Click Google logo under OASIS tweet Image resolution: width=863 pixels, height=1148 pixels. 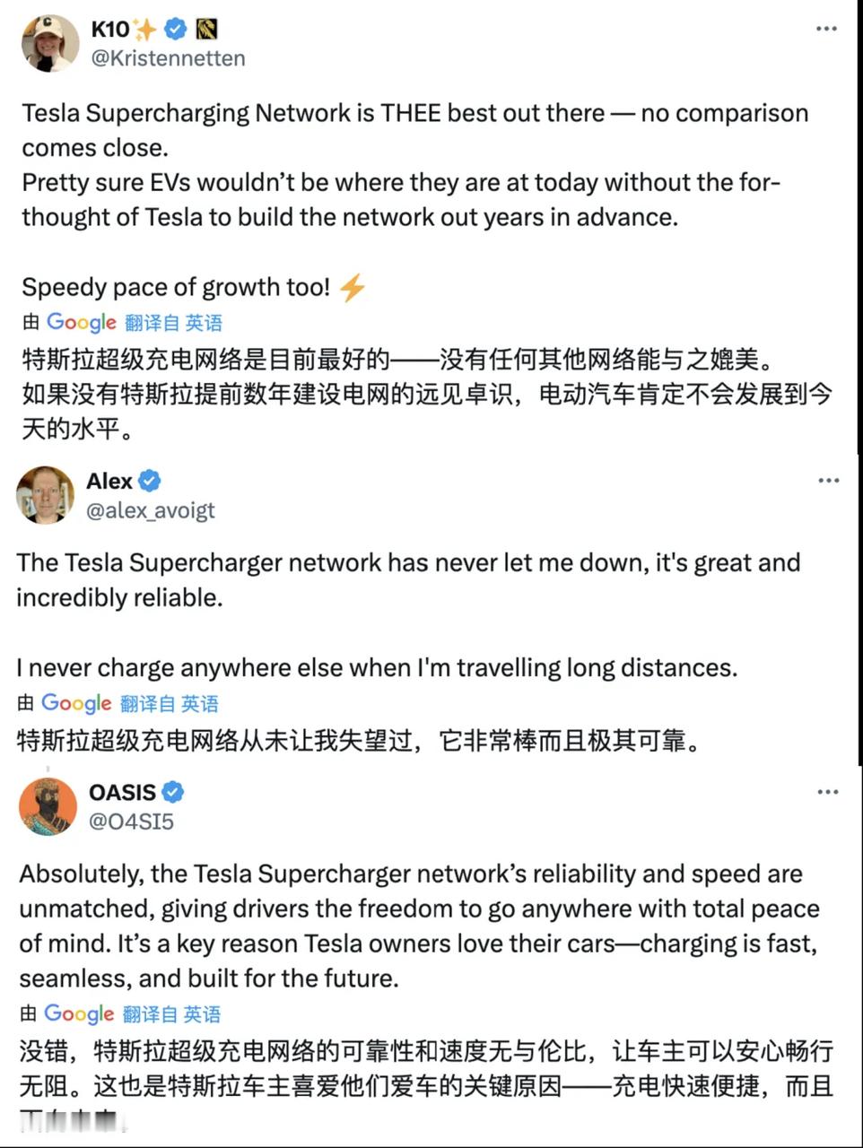coord(79,1013)
